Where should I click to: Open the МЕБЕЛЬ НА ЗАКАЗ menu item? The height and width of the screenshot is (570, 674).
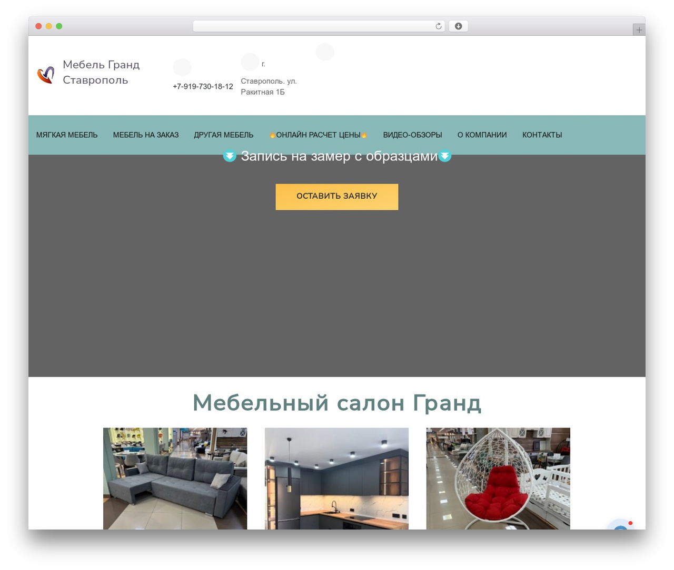(146, 135)
